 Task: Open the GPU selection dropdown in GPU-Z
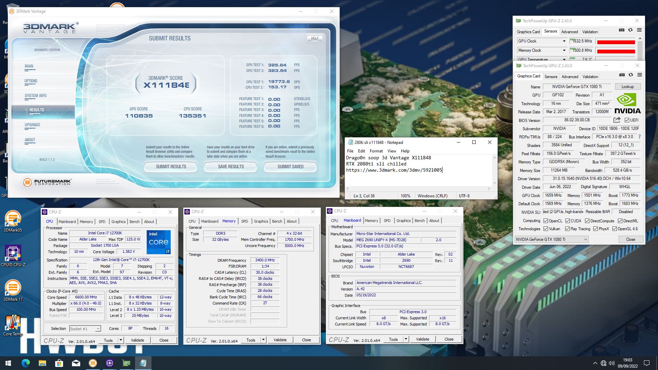[552, 239]
